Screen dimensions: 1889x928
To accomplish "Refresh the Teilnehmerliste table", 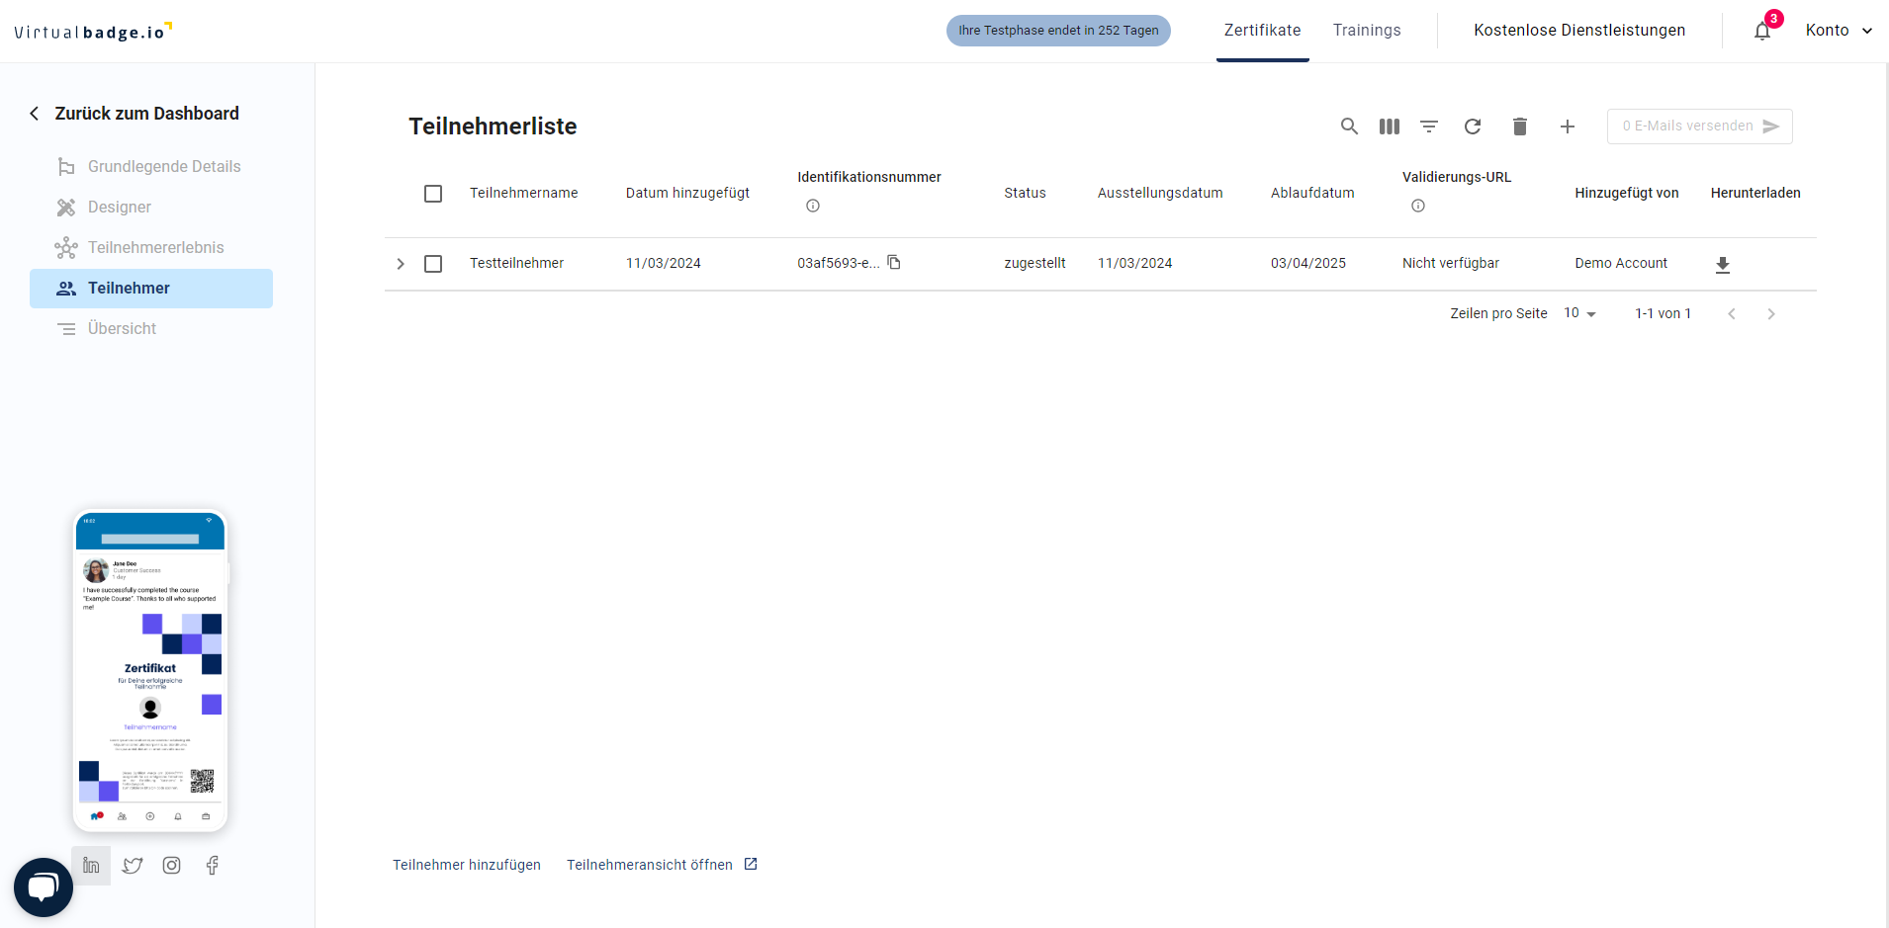I will [x=1473, y=127].
